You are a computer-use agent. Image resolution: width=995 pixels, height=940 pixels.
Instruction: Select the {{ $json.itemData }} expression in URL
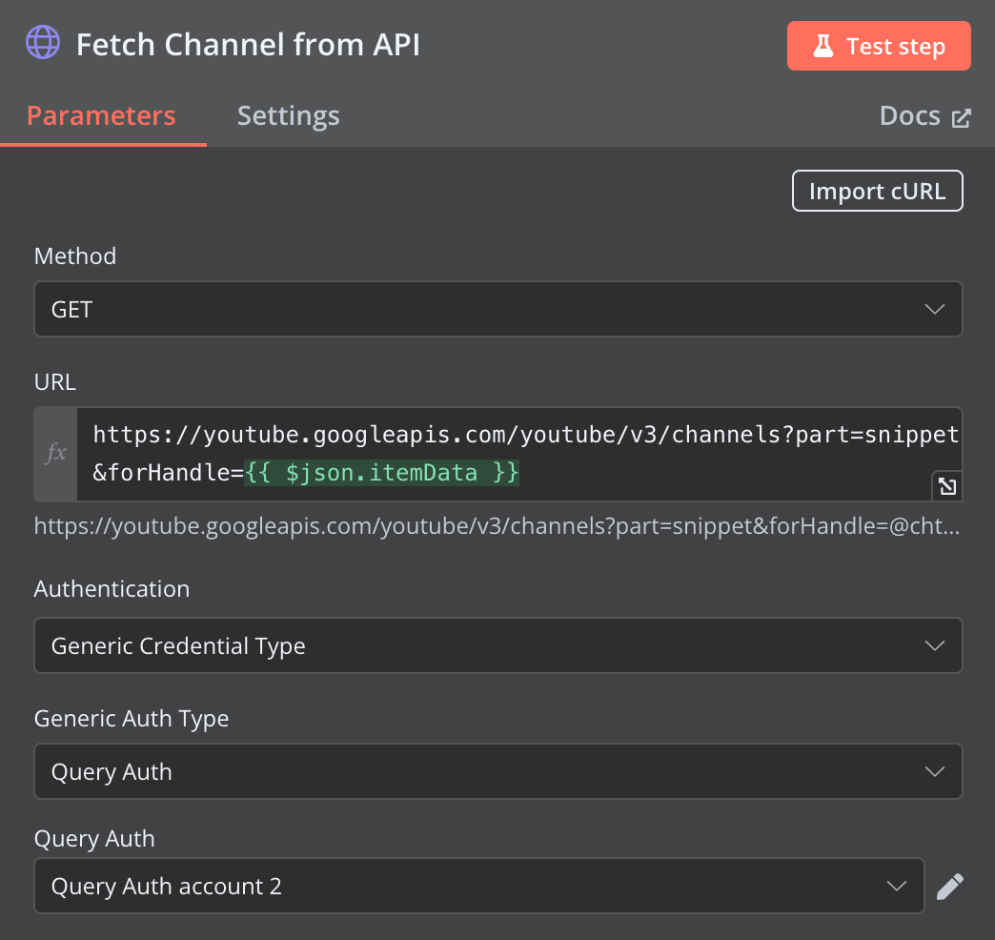(382, 472)
